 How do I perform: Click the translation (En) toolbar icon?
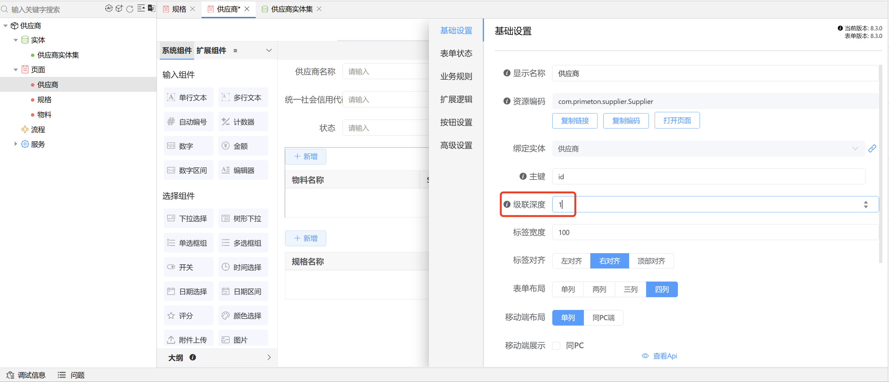click(151, 8)
